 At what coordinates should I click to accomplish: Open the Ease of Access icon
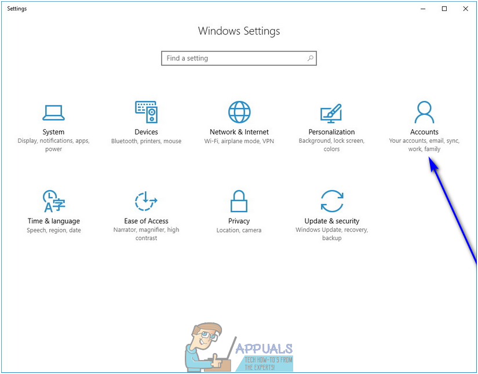coord(146,201)
